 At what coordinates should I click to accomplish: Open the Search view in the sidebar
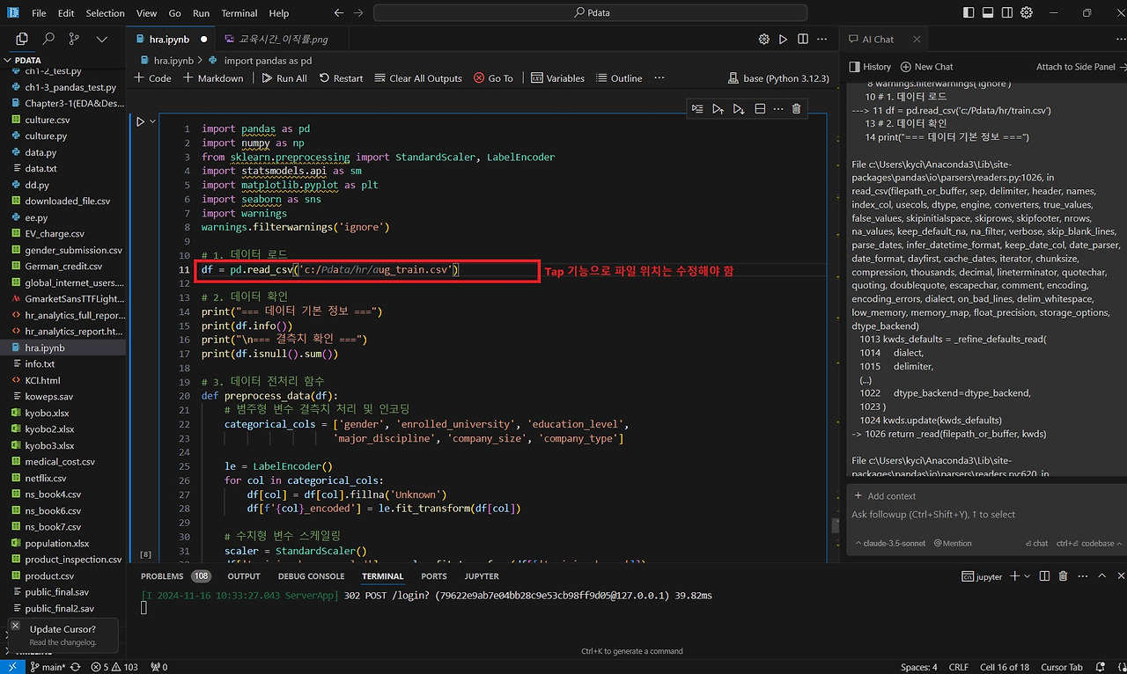pos(48,39)
